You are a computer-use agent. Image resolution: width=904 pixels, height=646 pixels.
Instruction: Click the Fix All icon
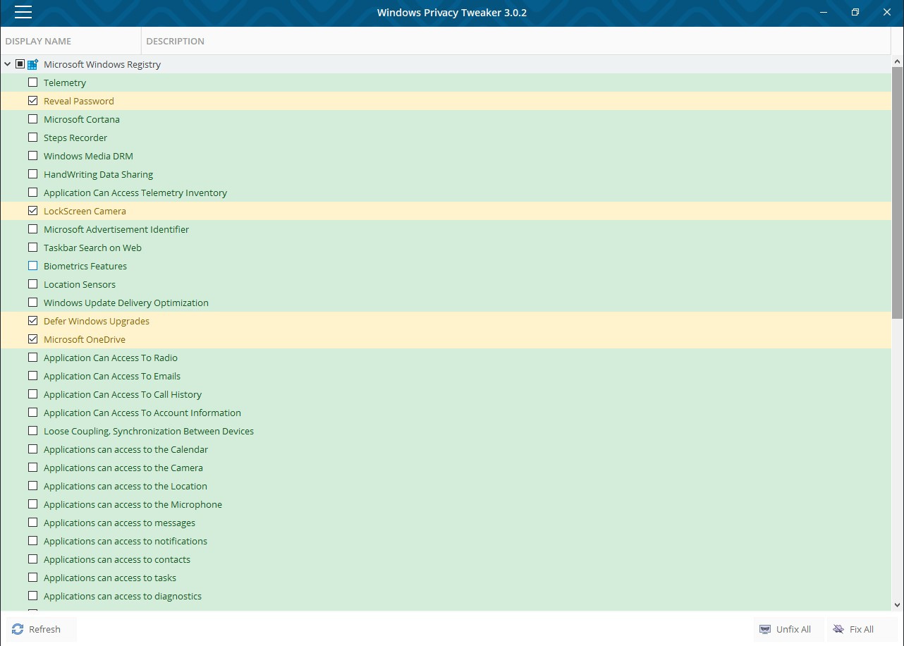click(838, 629)
